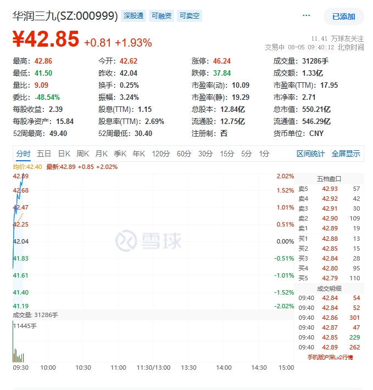Select the 卖4 42.92 order row

pyautogui.click(x=329, y=199)
